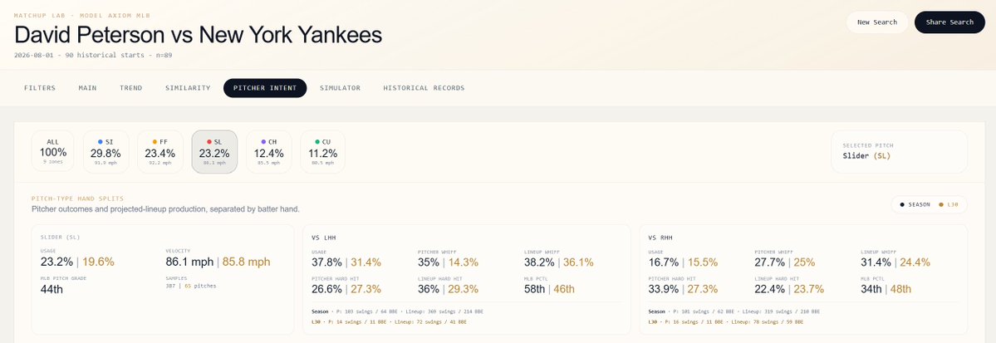Screen dimensions: 996x343
Task: Click the VS LHH MLB percentile 58th
Action: pos(536,289)
